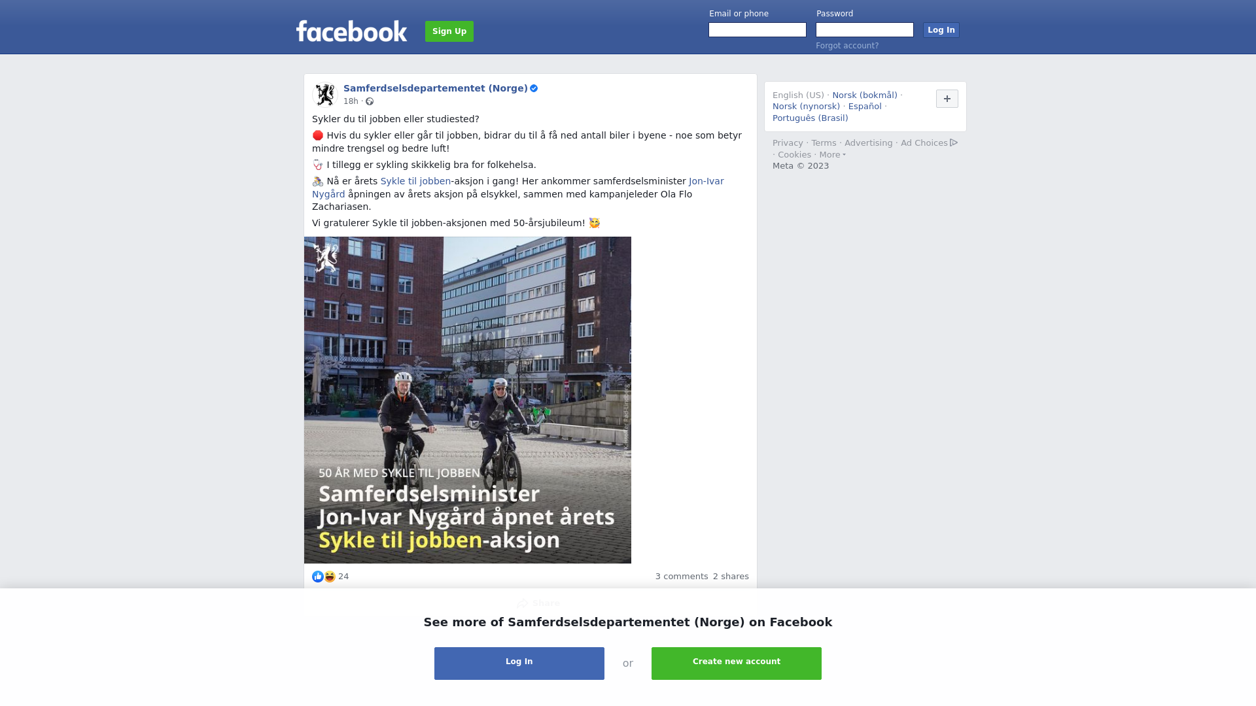Click the green Sign Up button
This screenshot has width=1256, height=706.
[x=449, y=31]
